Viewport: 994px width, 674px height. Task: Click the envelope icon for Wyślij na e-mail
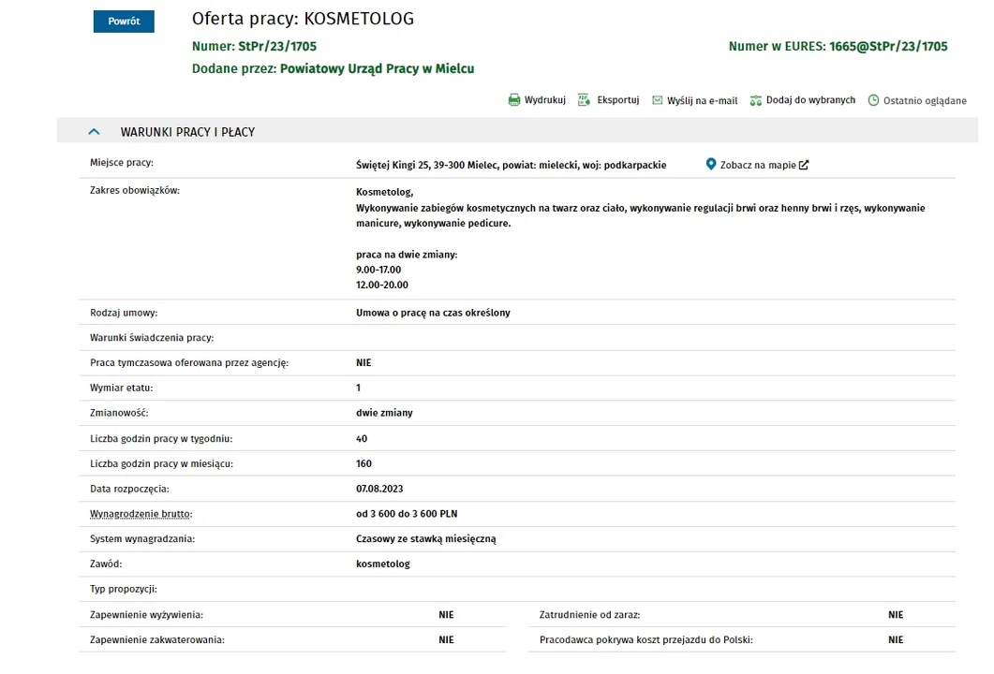658,100
